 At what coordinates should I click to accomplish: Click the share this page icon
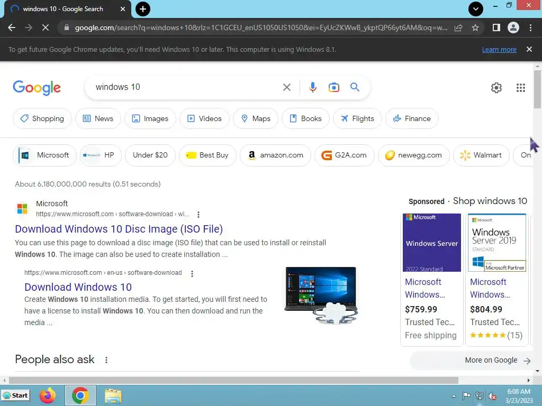458,27
